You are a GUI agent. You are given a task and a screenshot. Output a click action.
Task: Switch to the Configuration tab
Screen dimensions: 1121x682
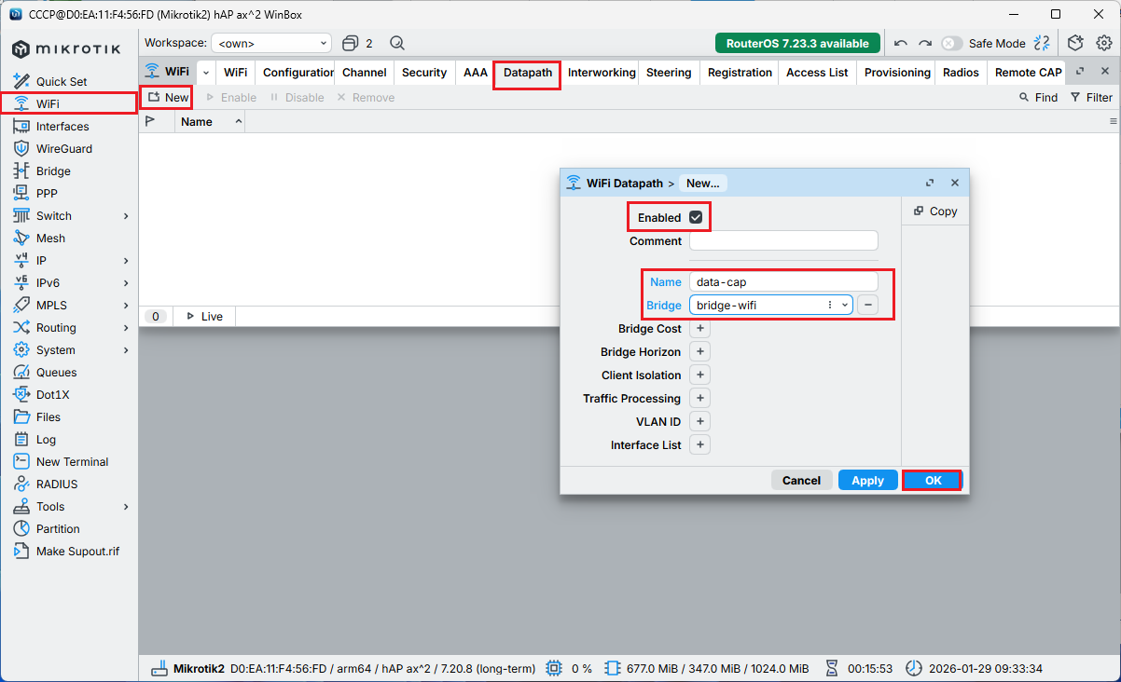click(x=298, y=73)
